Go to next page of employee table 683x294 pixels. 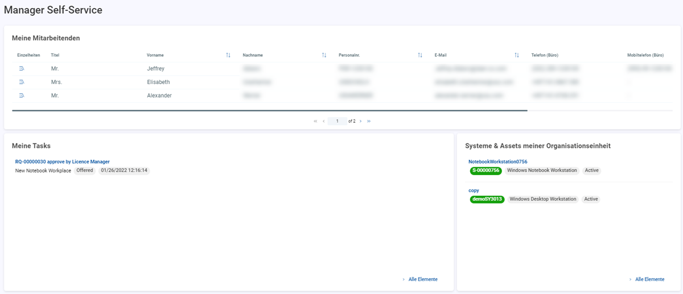coord(361,121)
